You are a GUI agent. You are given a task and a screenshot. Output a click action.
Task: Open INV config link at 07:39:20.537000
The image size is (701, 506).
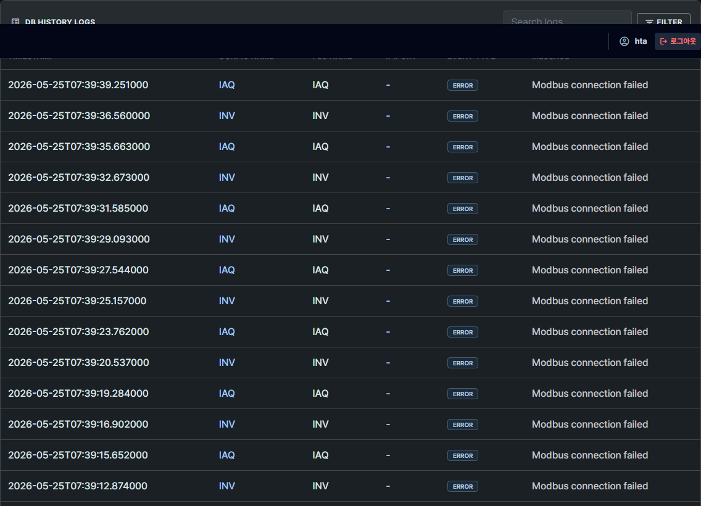[226, 362]
